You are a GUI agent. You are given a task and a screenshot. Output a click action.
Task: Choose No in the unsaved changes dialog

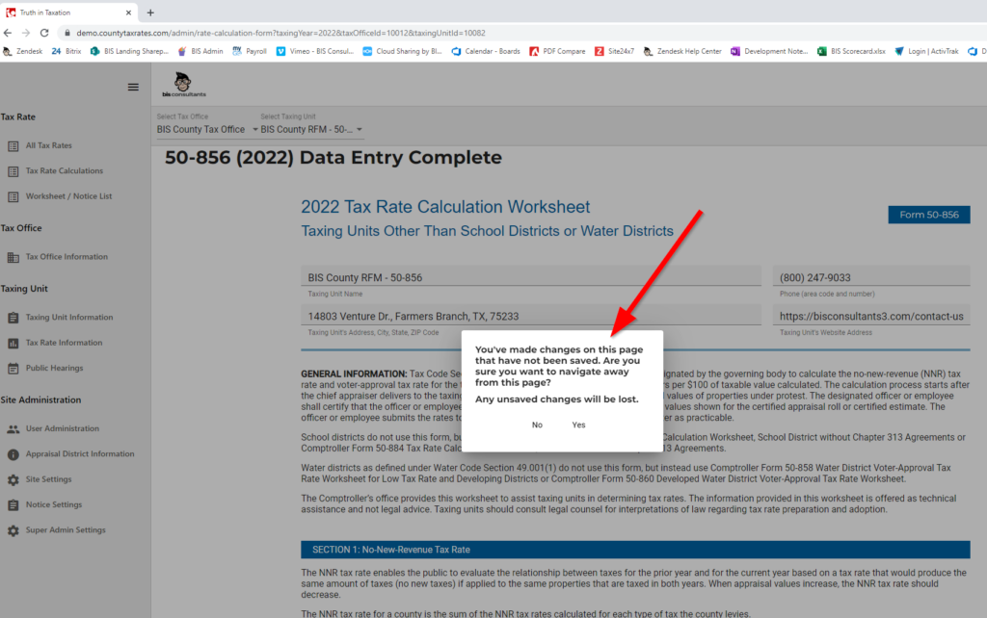(x=537, y=425)
